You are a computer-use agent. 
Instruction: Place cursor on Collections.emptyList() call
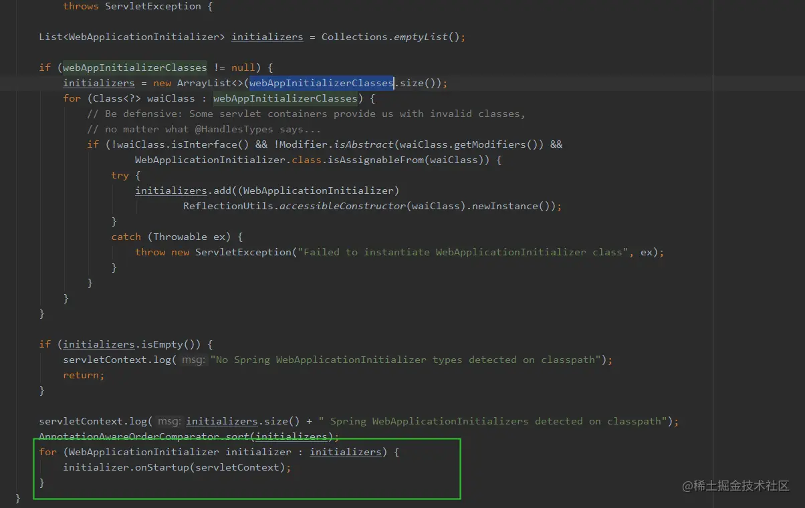point(390,37)
